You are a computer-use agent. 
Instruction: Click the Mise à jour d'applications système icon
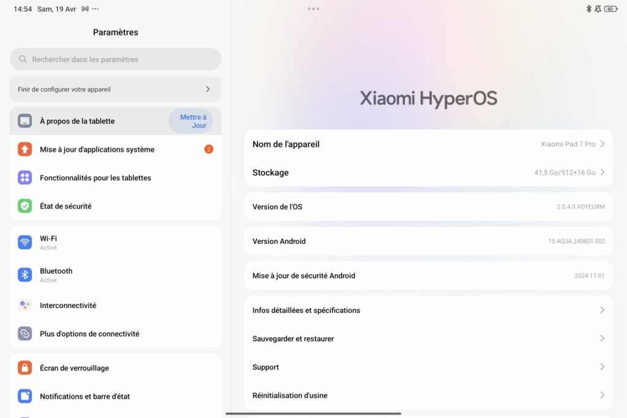pyautogui.click(x=24, y=149)
